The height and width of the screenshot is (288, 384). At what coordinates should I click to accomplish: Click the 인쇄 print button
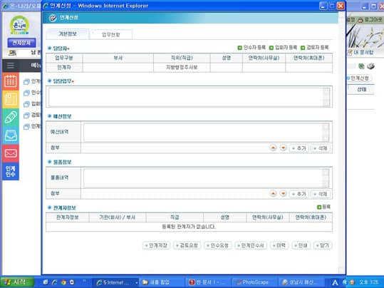click(301, 245)
